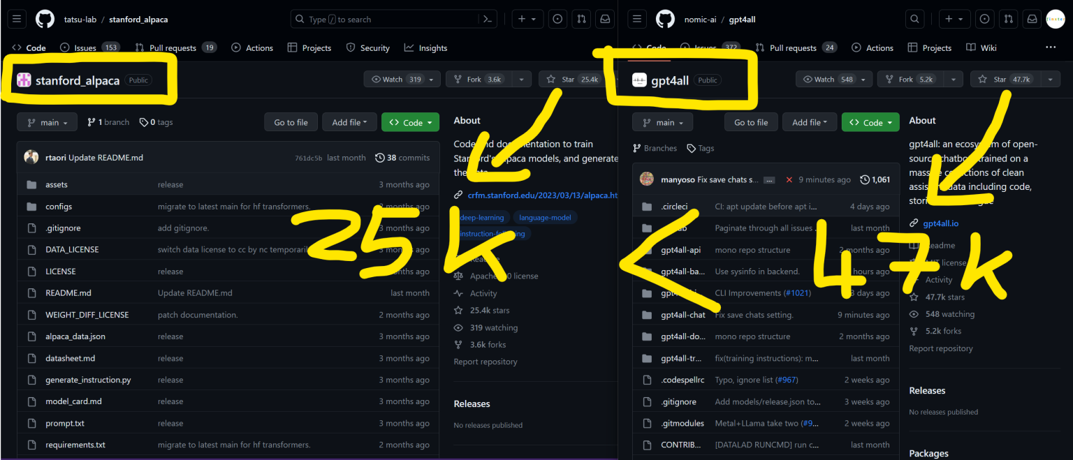The image size is (1073, 460).
Task: Open the create new (+) menu icon
Action: click(527, 19)
